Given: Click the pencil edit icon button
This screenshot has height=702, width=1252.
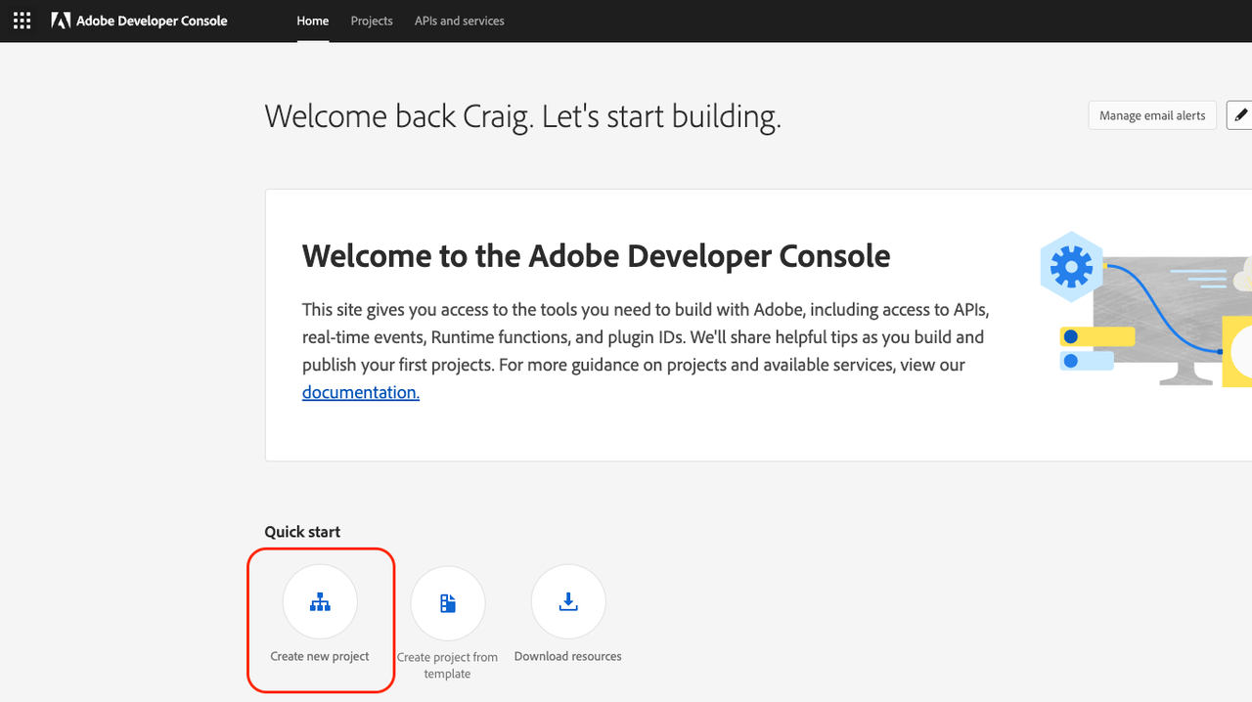Looking at the screenshot, I should [x=1240, y=115].
